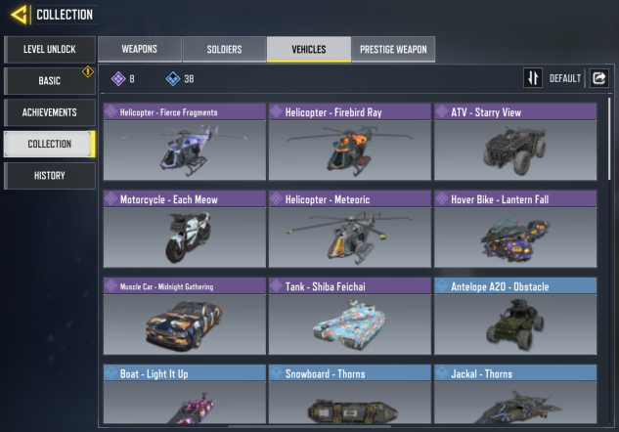619x432 pixels.
Task: Click the share export icon
Action: click(x=598, y=78)
